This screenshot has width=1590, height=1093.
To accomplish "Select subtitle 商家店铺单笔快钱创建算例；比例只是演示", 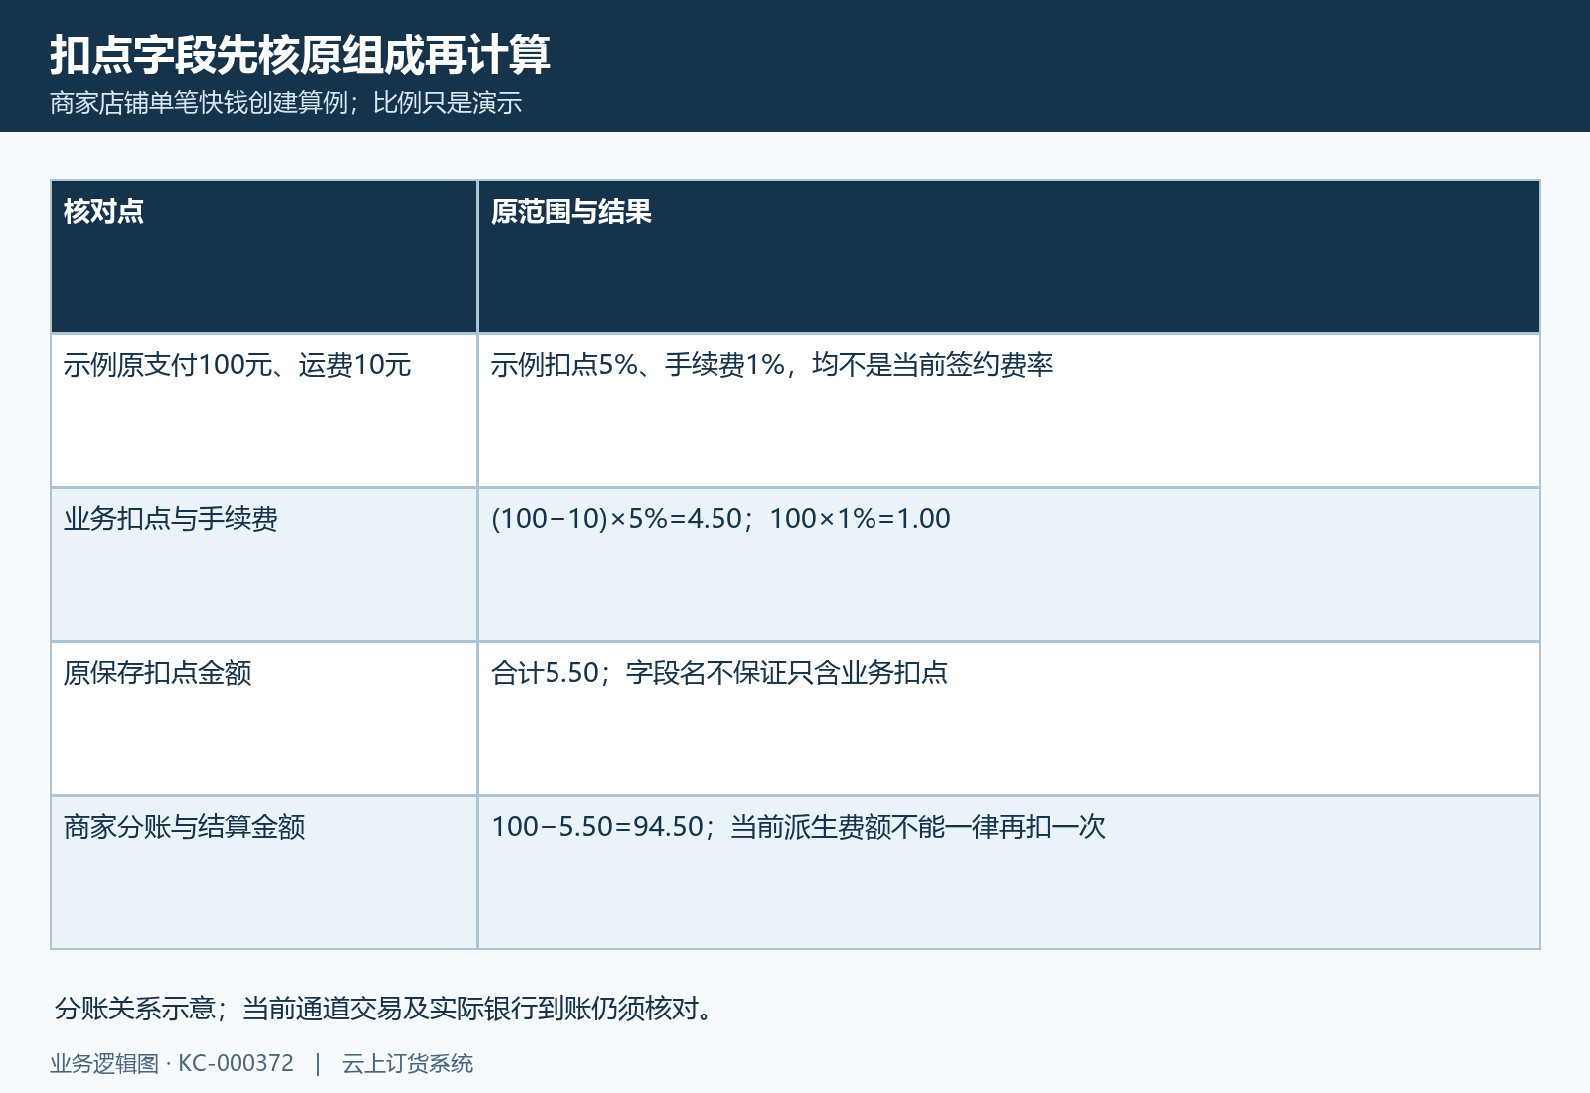I will click(286, 103).
